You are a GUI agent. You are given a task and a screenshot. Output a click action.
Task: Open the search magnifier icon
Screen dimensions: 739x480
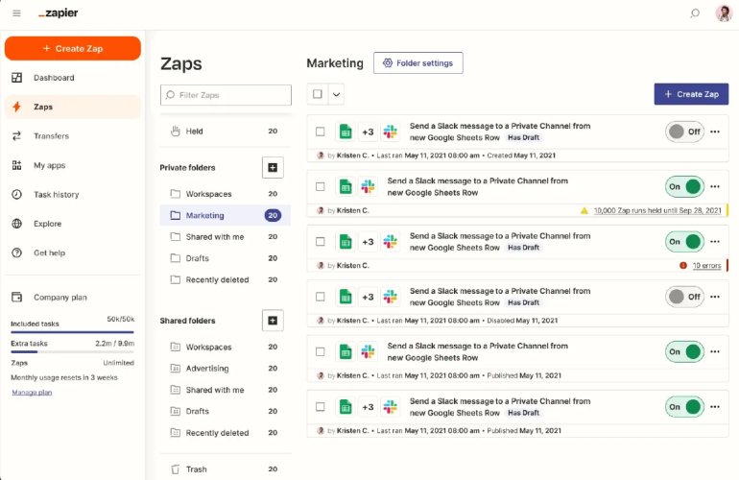coord(695,13)
